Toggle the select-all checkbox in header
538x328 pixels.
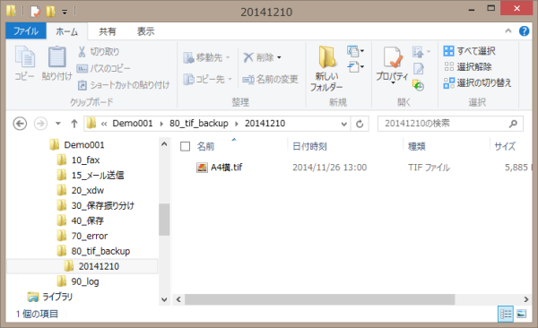pyautogui.click(x=186, y=146)
